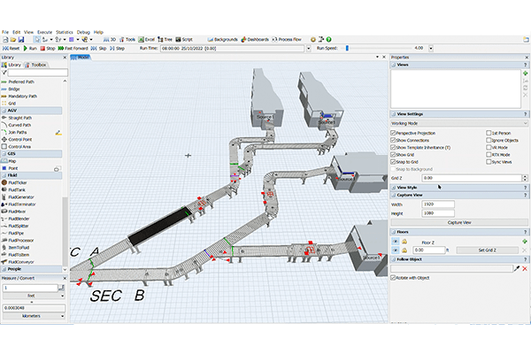This screenshot has height=354, width=531.
Task: Click the Set Grid Z button
Action: (x=488, y=250)
